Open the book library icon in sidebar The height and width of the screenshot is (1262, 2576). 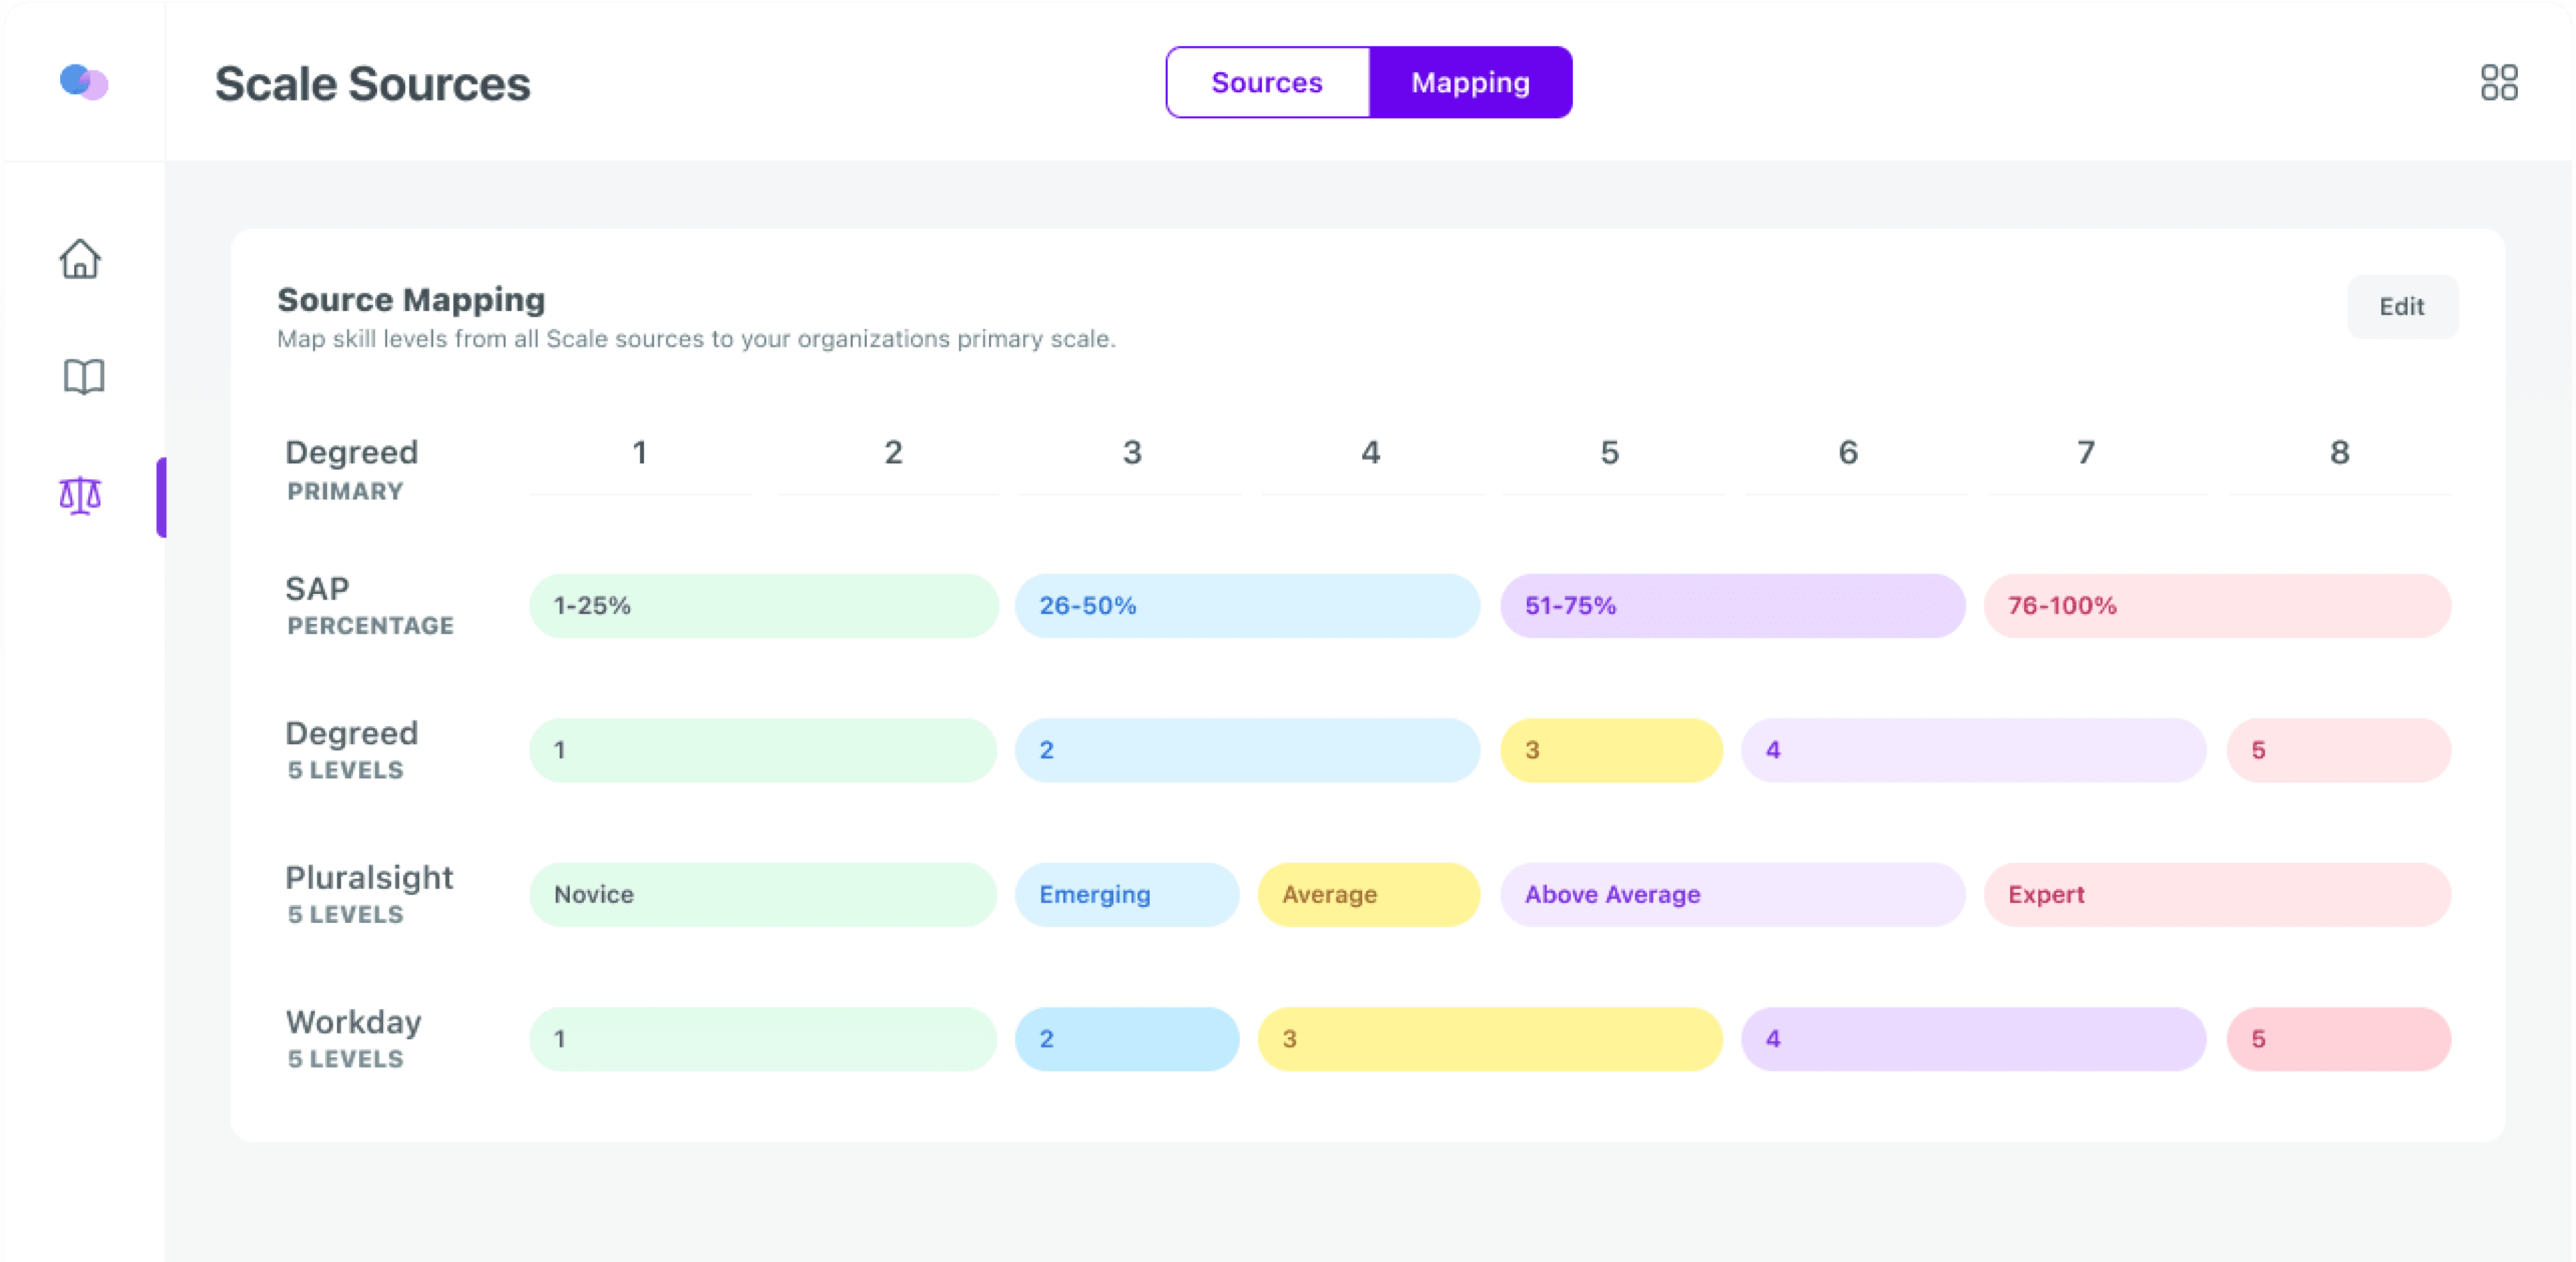click(83, 377)
